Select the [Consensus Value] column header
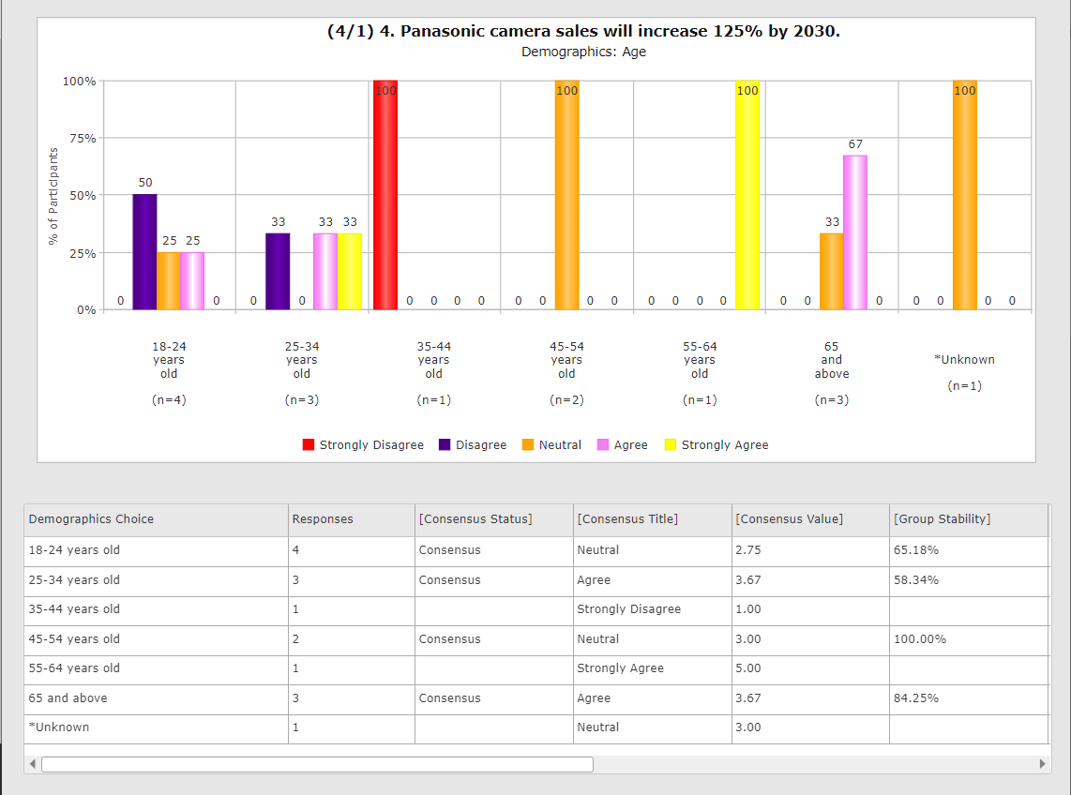This screenshot has width=1071, height=795. tap(789, 519)
